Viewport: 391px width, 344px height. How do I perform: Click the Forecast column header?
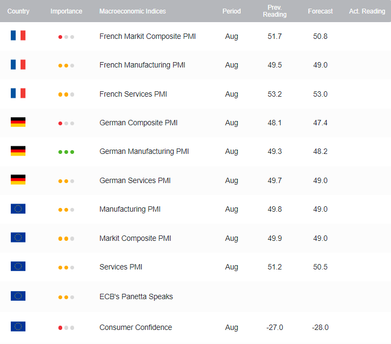pyautogui.click(x=320, y=11)
